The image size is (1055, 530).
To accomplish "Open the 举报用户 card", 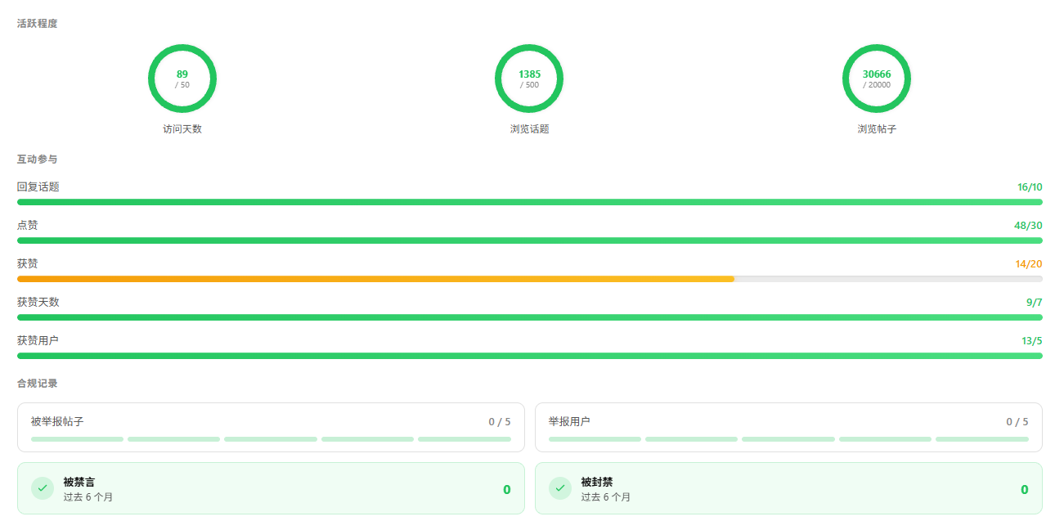I will pos(788,427).
